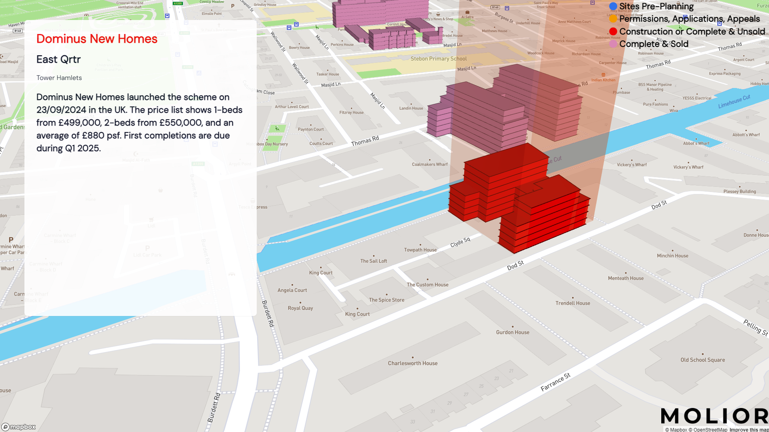
Task: Click the Richardson House map label
Action: (586, 54)
